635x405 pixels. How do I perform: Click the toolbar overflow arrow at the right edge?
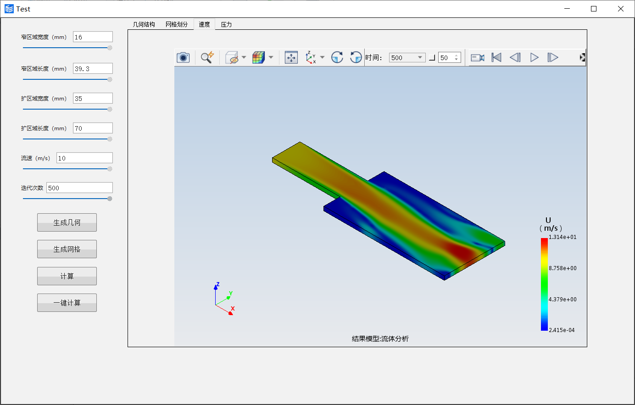click(583, 57)
